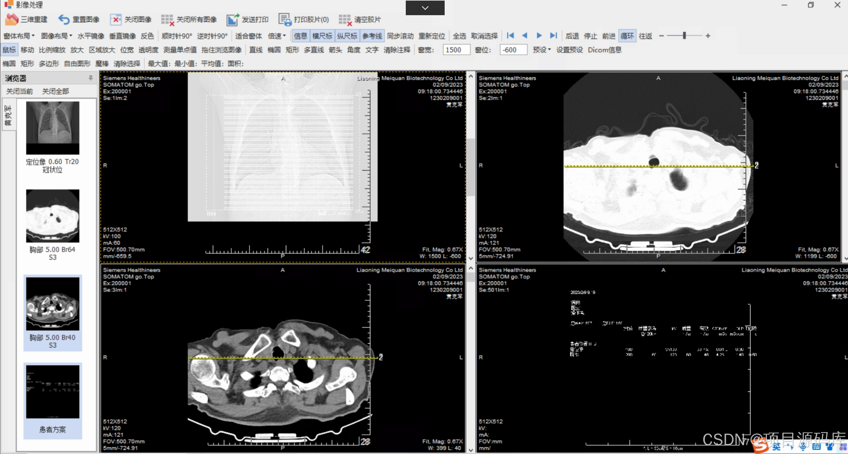Open the 三维重建 3D reconstruction tool

[26, 19]
